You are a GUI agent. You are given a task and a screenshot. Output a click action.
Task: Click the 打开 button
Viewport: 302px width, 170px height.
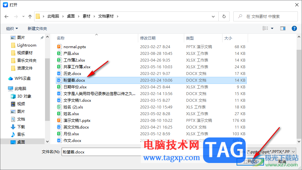[x=250, y=161]
